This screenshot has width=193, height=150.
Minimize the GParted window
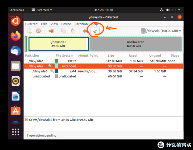click(165, 17)
